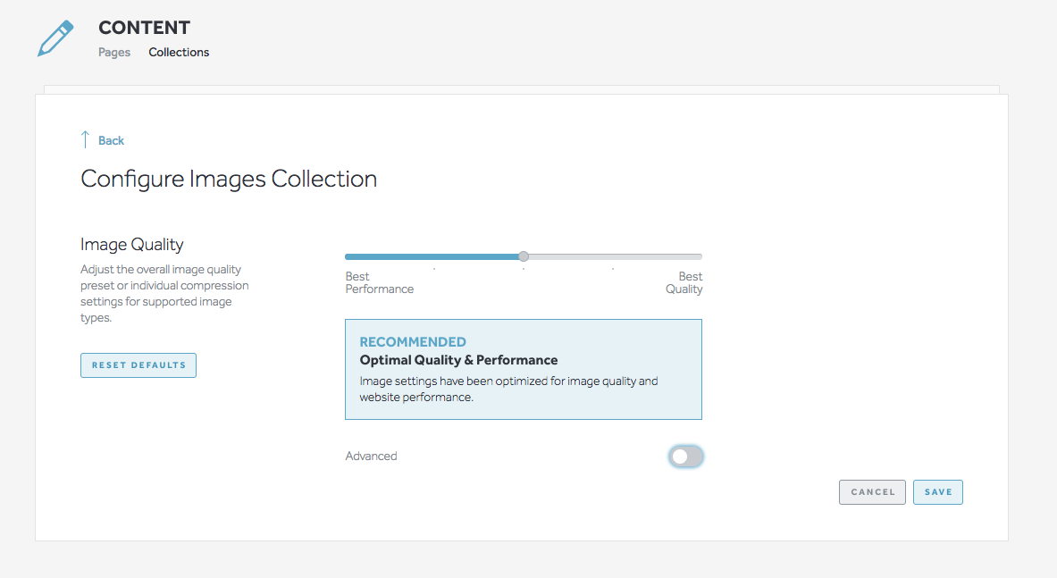Click the upward Back arrow icon
Screen dimensions: 1057x578
pos(86,139)
